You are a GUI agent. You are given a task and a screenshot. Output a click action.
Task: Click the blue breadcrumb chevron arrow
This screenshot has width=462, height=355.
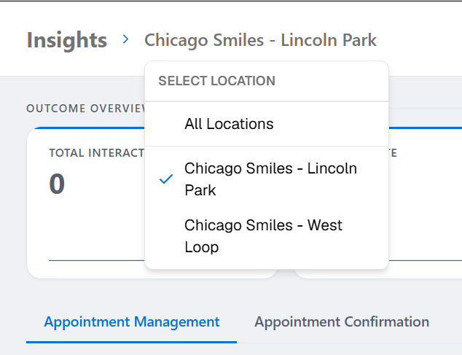126,39
